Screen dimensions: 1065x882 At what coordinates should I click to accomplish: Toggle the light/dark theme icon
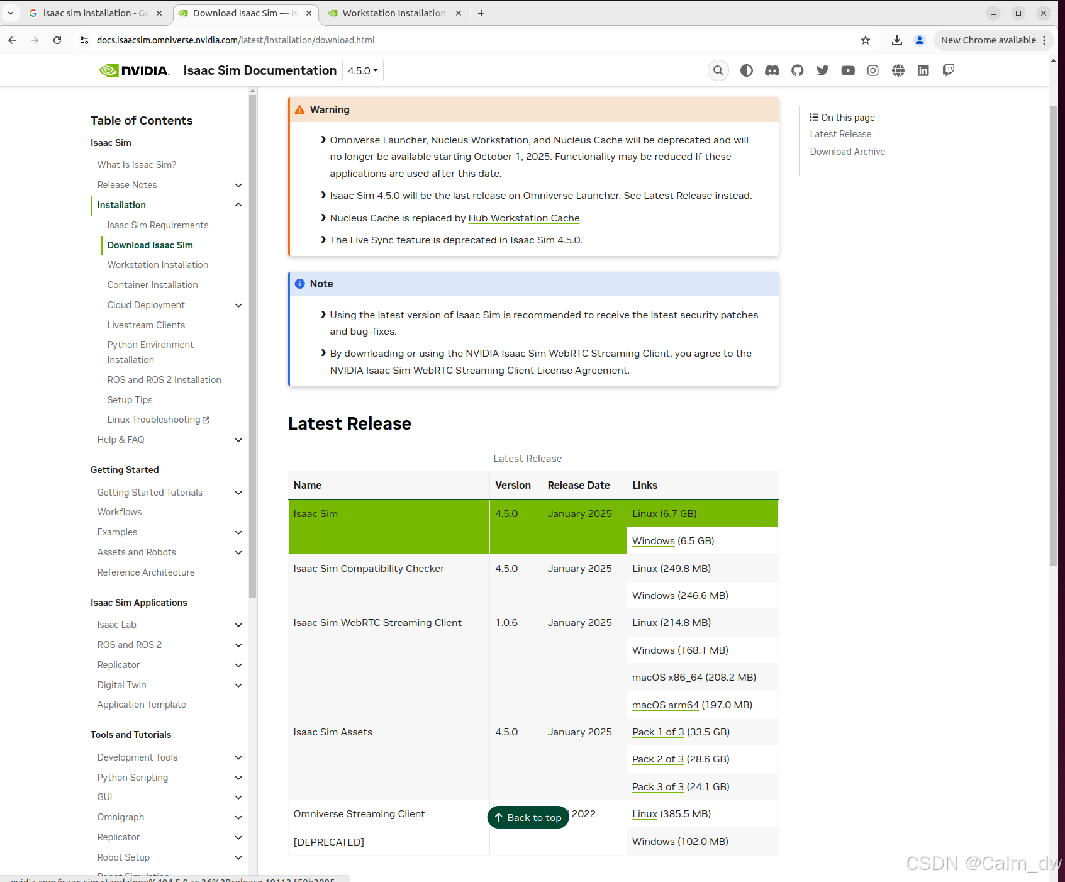tap(747, 70)
